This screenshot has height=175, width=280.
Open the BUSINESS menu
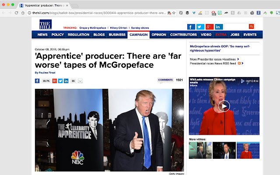[117, 35]
